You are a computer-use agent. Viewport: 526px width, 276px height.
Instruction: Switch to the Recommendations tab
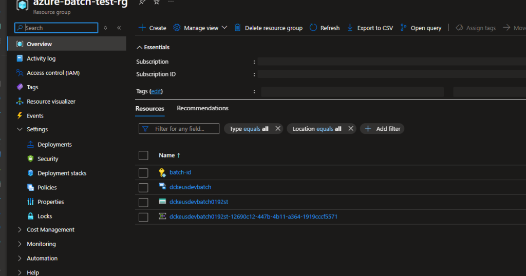(202, 108)
